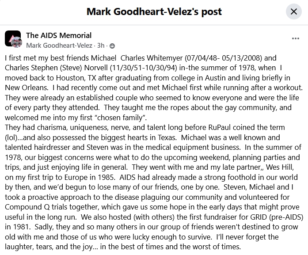Click the small author profile picture overlay

pos(17,43)
